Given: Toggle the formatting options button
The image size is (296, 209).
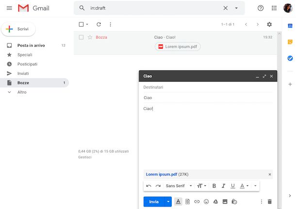Looking at the screenshot, I should [x=178, y=201].
